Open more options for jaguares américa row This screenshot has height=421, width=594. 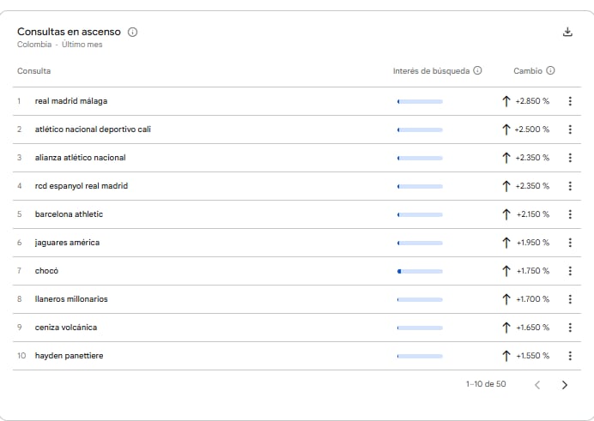pyautogui.click(x=570, y=243)
